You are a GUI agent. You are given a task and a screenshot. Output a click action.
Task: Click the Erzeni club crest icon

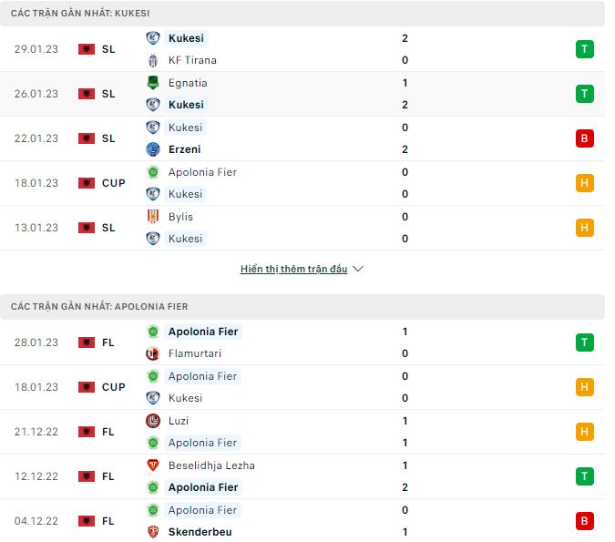tap(152, 149)
